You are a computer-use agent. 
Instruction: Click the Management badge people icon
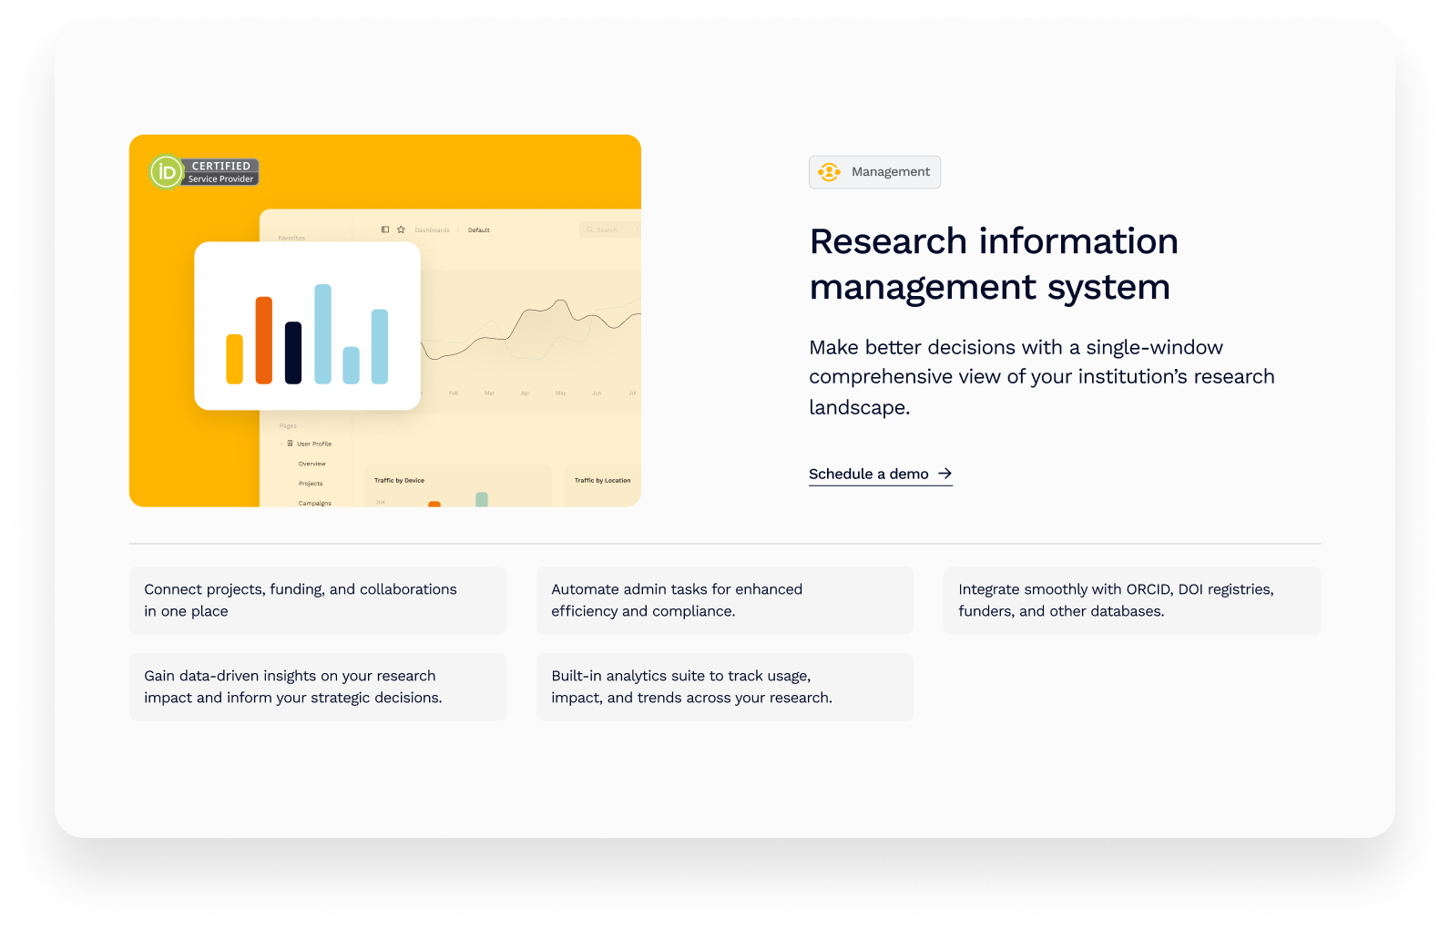(x=829, y=172)
